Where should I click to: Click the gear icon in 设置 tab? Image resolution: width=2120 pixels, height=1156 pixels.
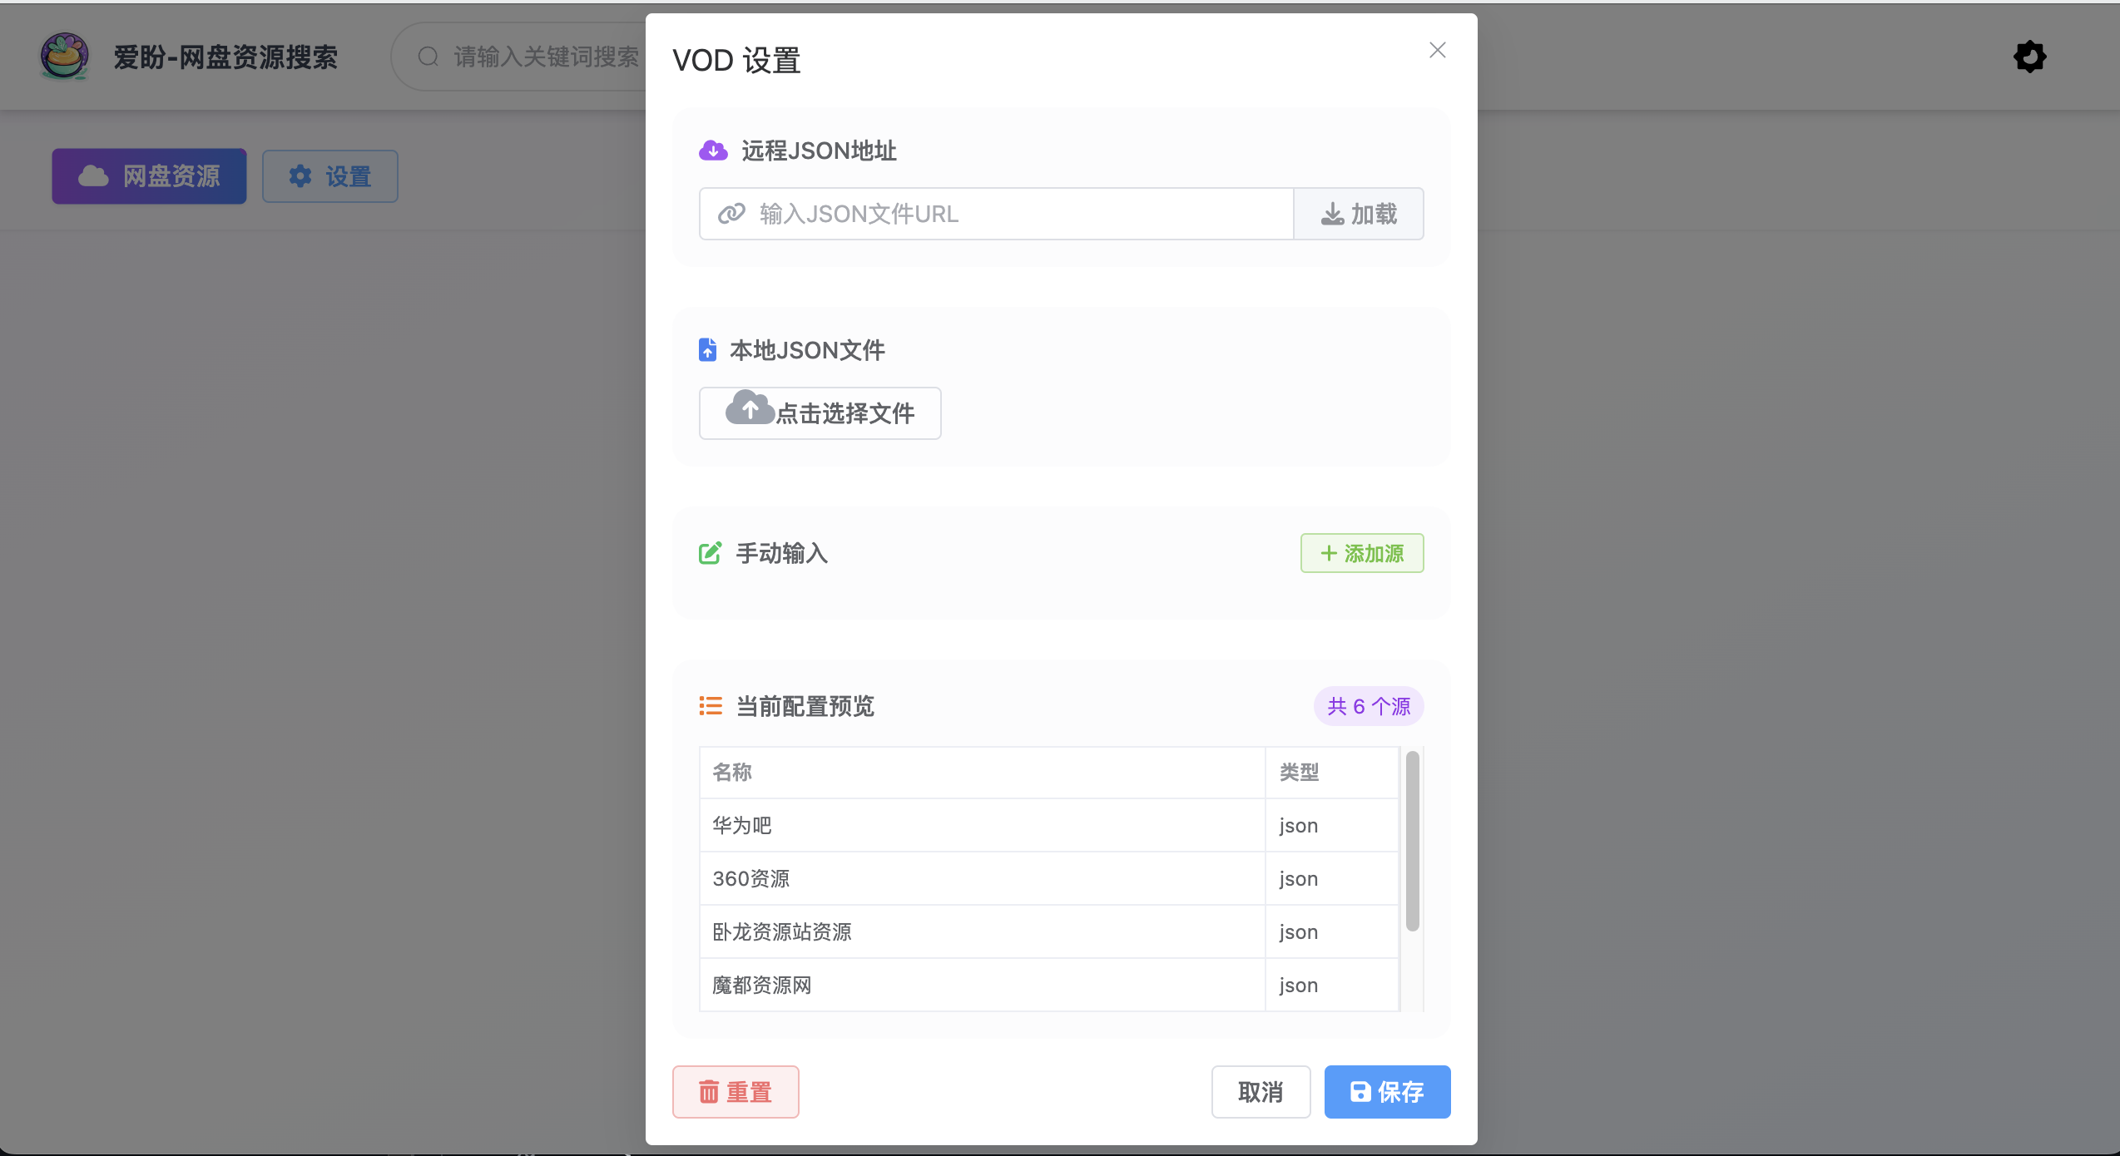tap(300, 176)
